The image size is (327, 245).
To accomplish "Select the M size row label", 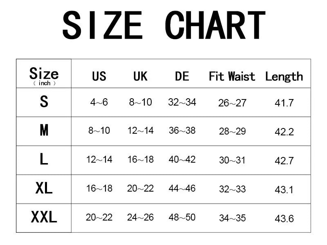I will pyautogui.click(x=44, y=131).
